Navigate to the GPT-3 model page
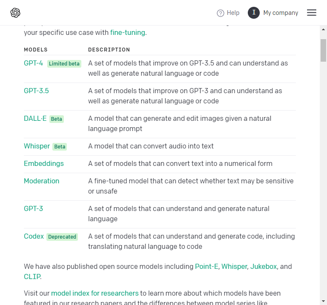Viewport: 327px width, 305px height. click(x=33, y=209)
